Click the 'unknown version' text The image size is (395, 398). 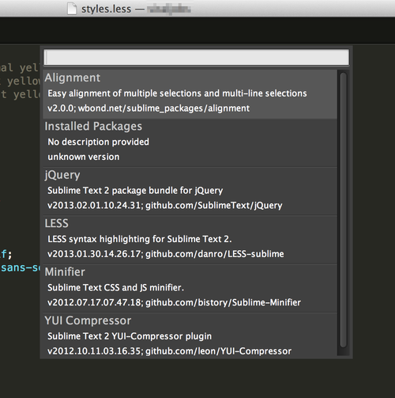tap(84, 157)
